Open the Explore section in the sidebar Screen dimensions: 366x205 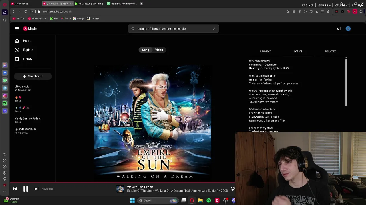(x=24, y=50)
